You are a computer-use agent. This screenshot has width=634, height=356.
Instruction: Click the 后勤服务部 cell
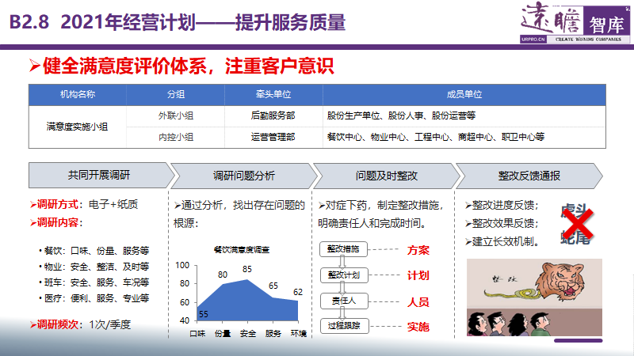(x=273, y=116)
